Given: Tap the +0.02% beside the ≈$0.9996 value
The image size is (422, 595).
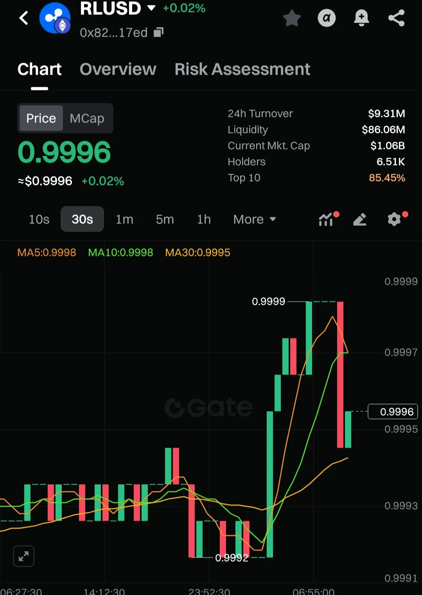Looking at the screenshot, I should 103,181.
